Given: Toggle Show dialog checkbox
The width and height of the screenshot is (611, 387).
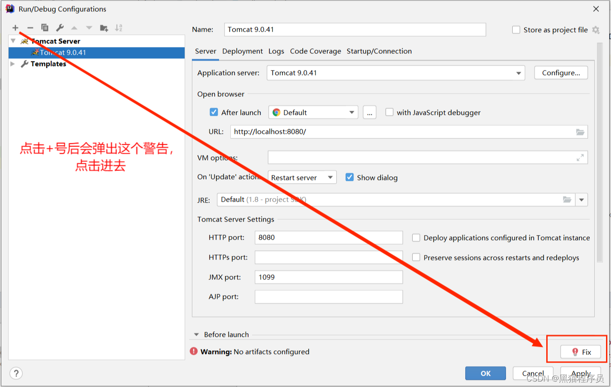Looking at the screenshot, I should coord(349,177).
